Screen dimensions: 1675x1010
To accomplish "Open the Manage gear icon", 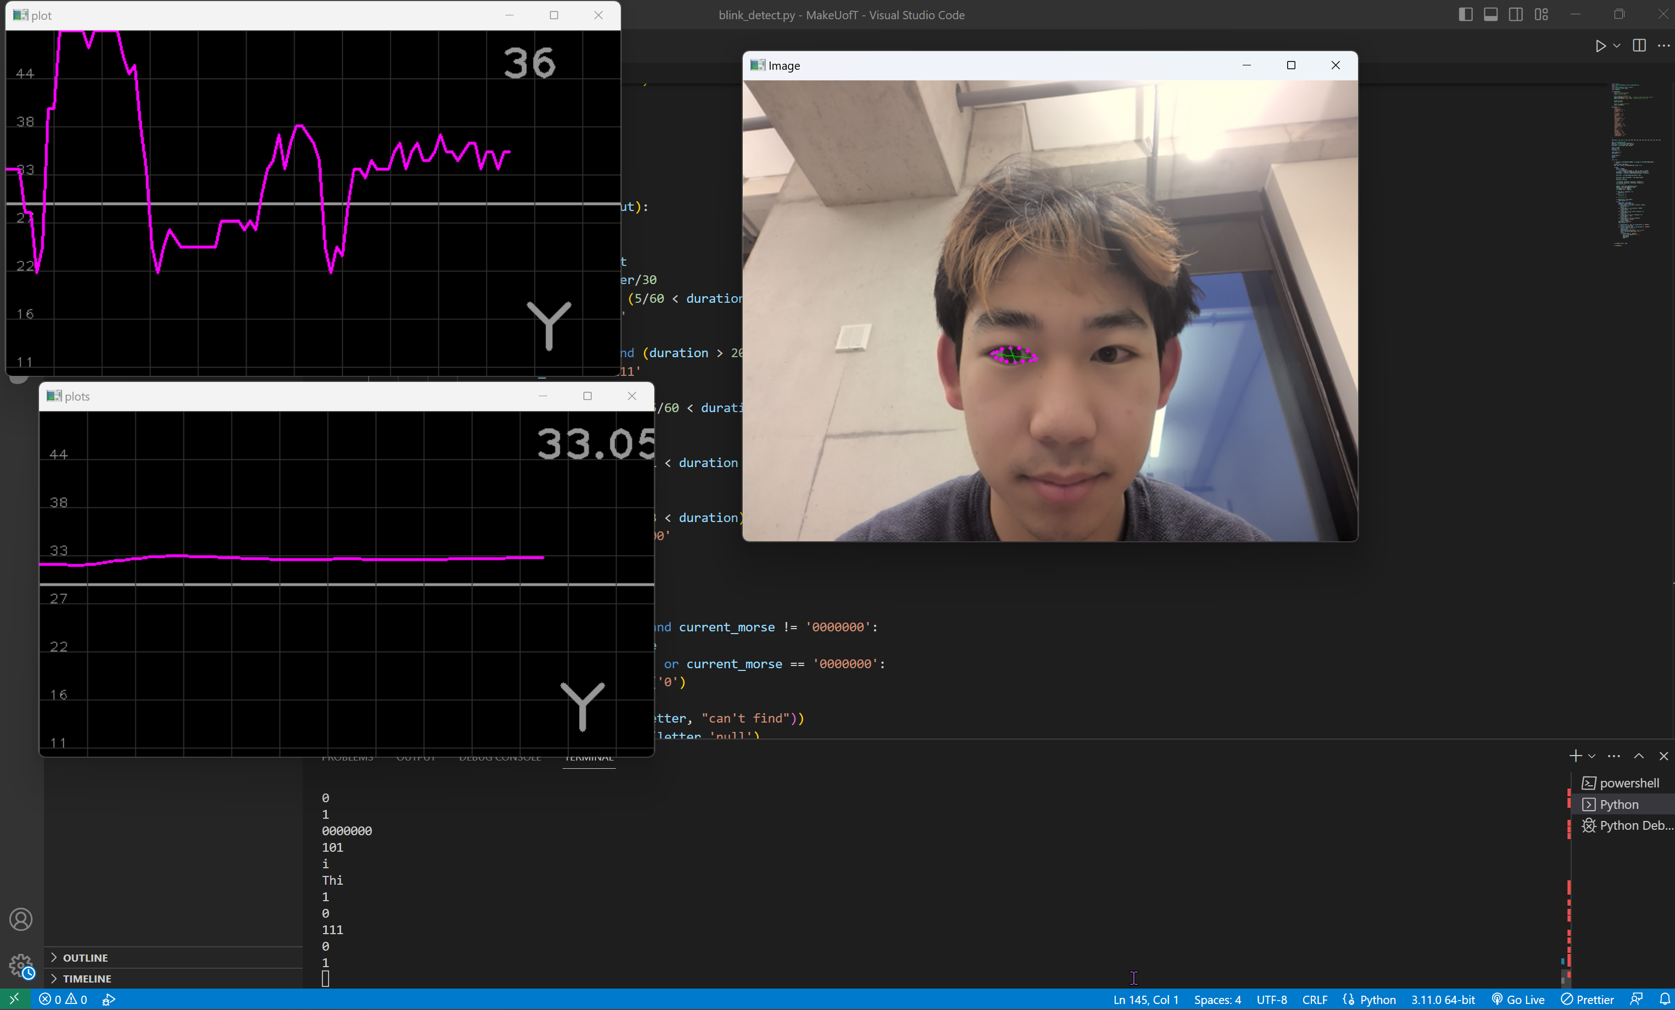I will 21,965.
